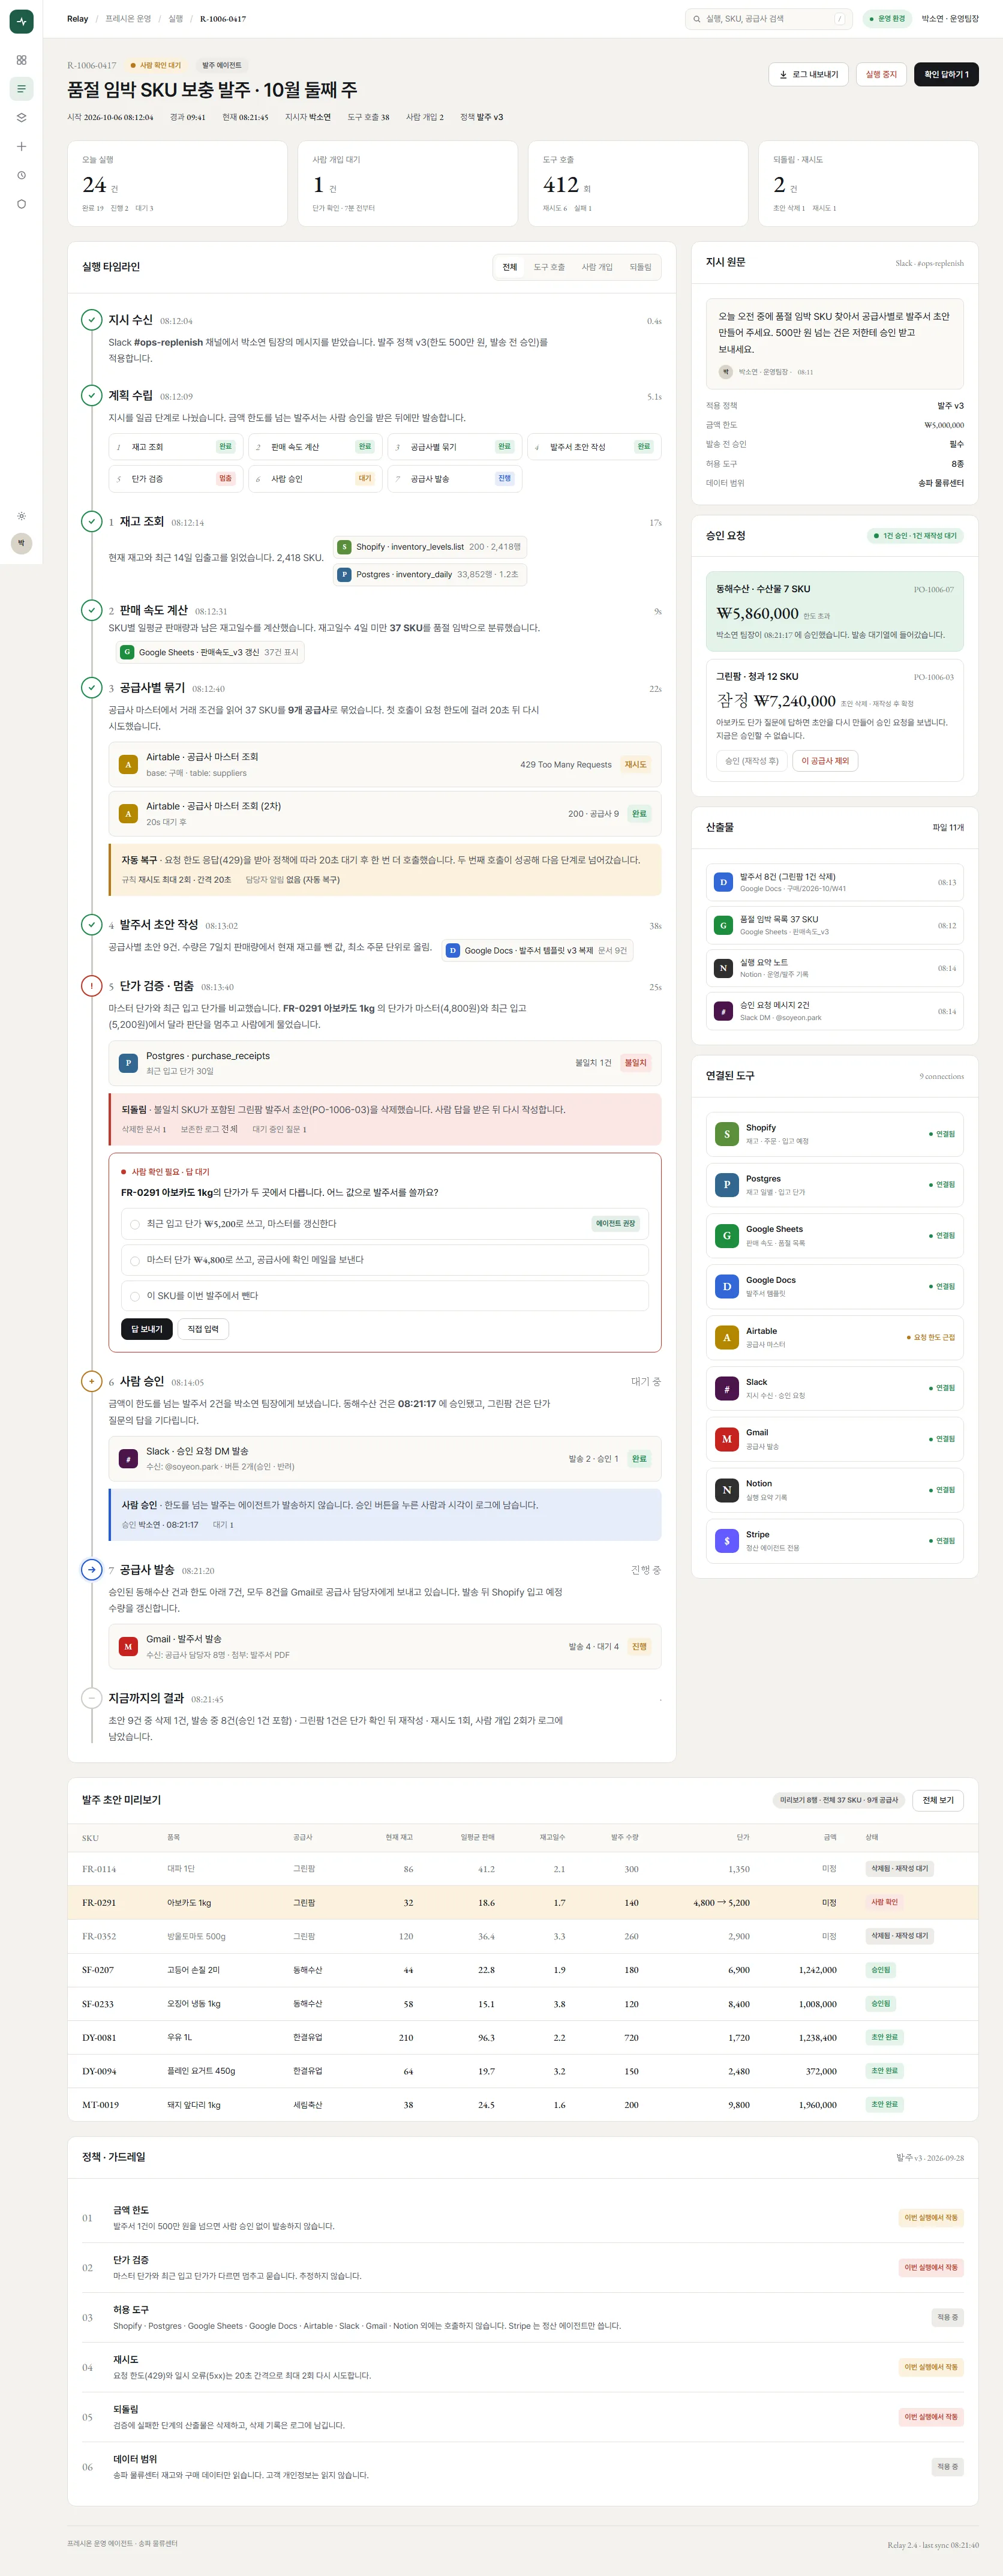Switch to the 사람 개입 timeline tab

[597, 267]
